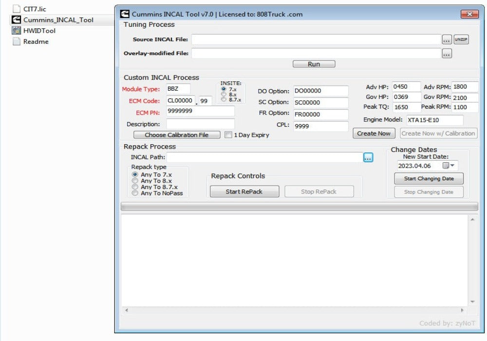This screenshot has height=341, width=487.
Task: Choose Any To NoPass repack type
Action: coord(135,193)
